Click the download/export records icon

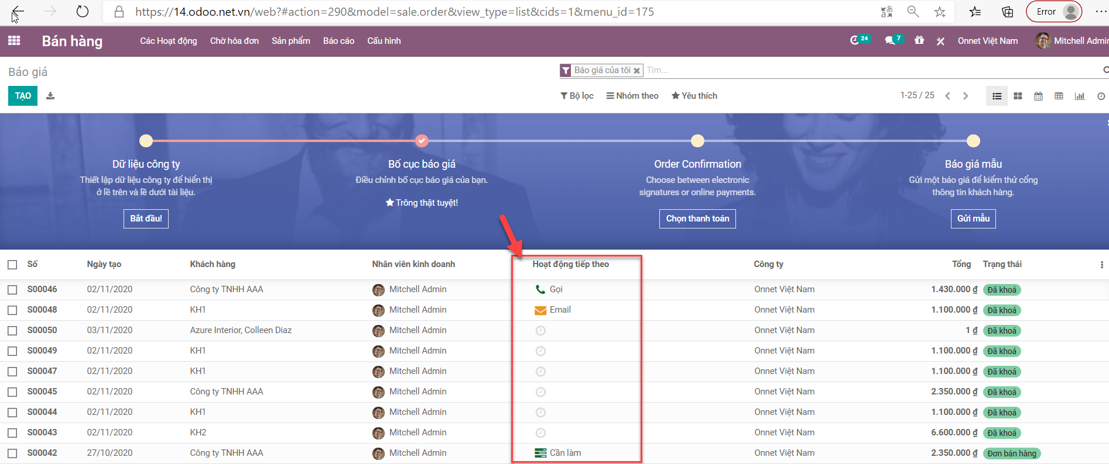[50, 96]
